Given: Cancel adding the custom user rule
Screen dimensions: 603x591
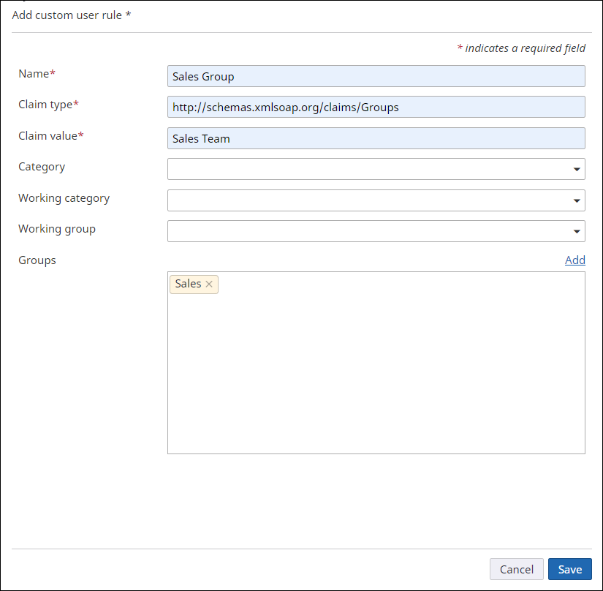Looking at the screenshot, I should pos(517,569).
